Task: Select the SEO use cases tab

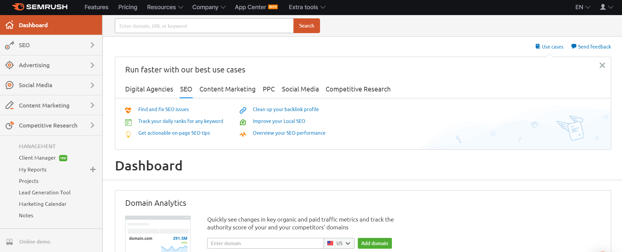Action: pos(186,89)
